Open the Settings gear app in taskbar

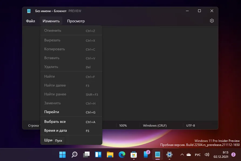pos(169,155)
